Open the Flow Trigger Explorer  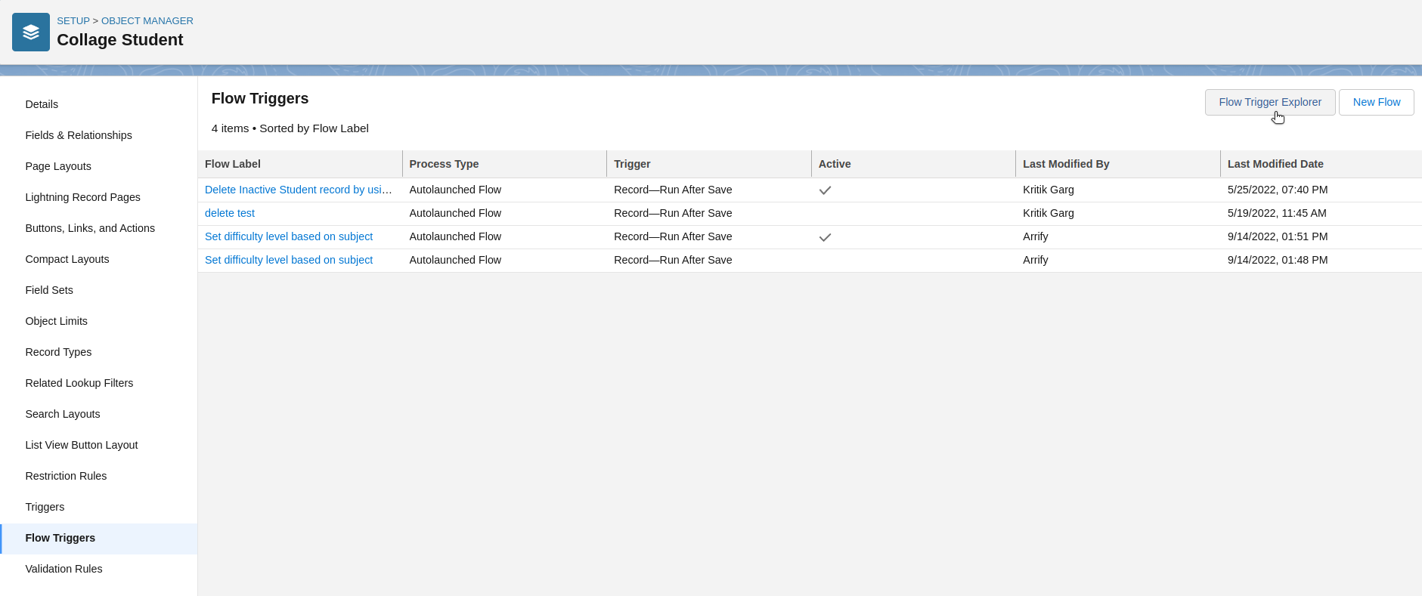[x=1269, y=102]
